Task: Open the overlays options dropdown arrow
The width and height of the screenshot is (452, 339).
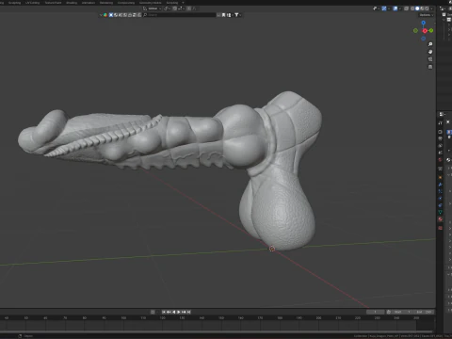Action: 400,8
